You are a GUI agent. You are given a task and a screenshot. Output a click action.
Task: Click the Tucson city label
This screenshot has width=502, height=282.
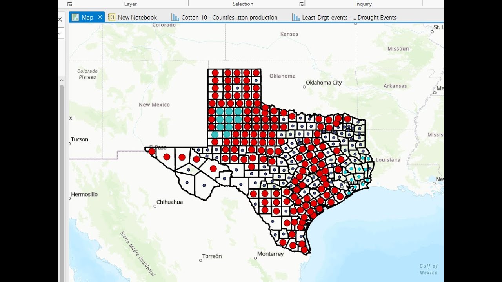80,139
